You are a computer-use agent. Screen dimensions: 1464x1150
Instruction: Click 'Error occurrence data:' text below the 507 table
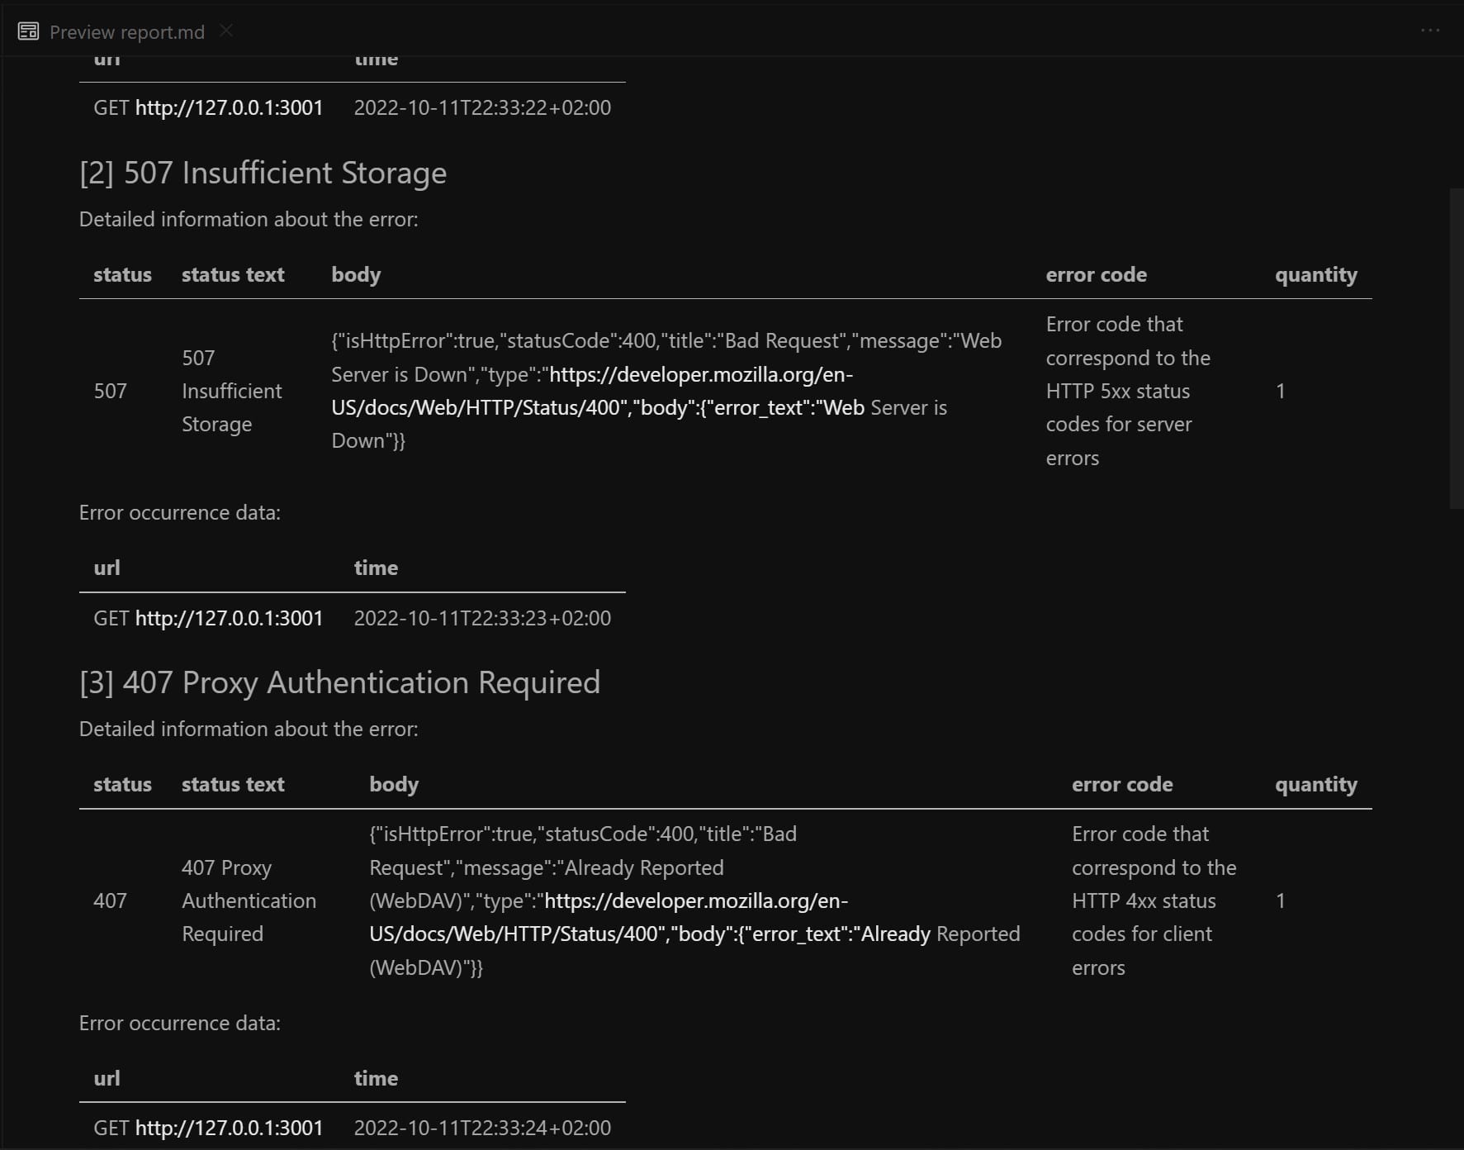180,512
